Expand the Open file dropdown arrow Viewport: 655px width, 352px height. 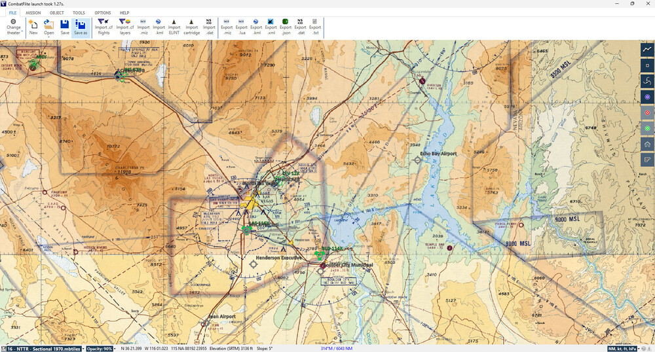click(x=49, y=36)
